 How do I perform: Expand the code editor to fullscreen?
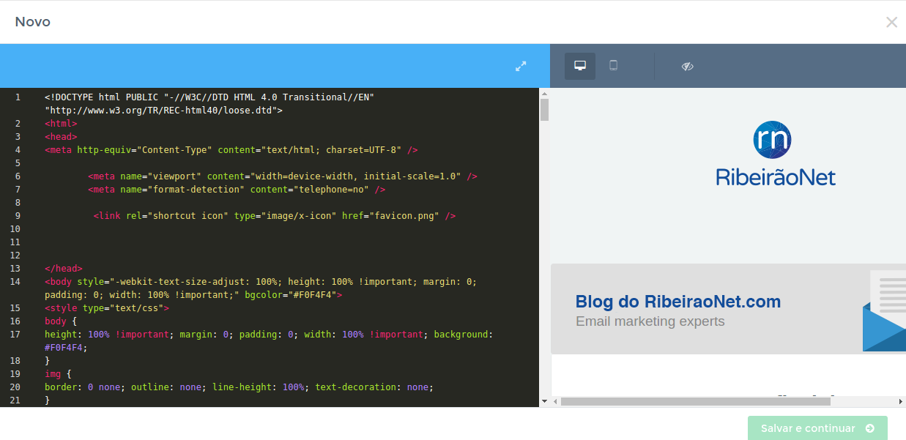(521, 66)
